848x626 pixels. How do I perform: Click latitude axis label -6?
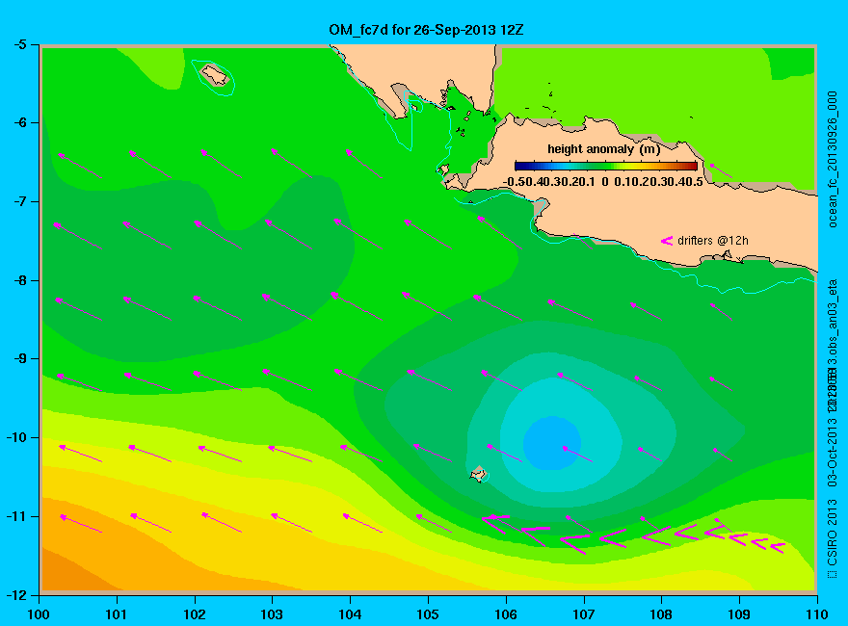tap(19, 122)
